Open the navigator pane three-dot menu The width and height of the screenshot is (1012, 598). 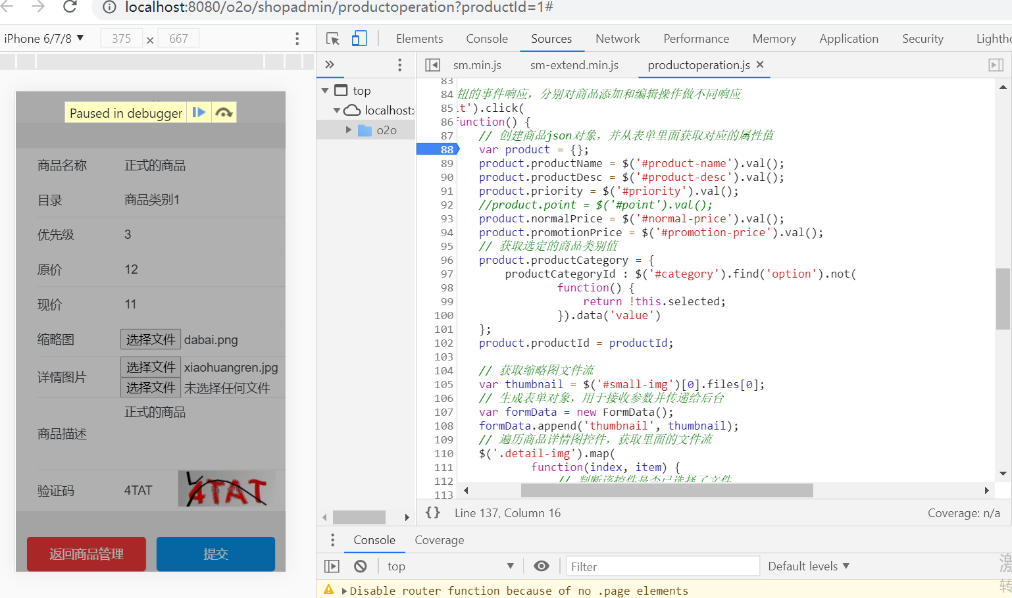(399, 64)
